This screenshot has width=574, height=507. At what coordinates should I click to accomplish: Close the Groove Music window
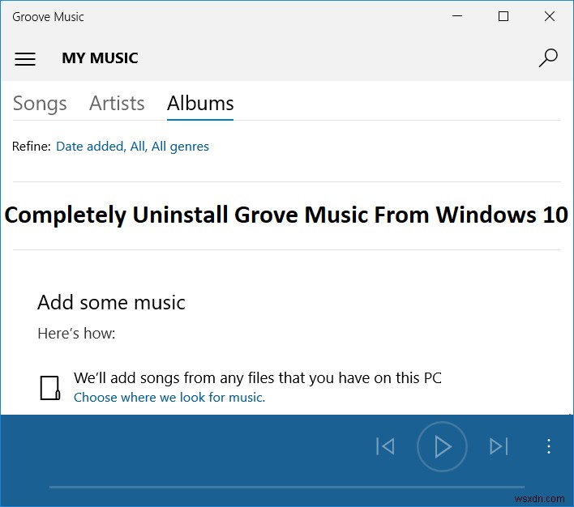pyautogui.click(x=550, y=16)
